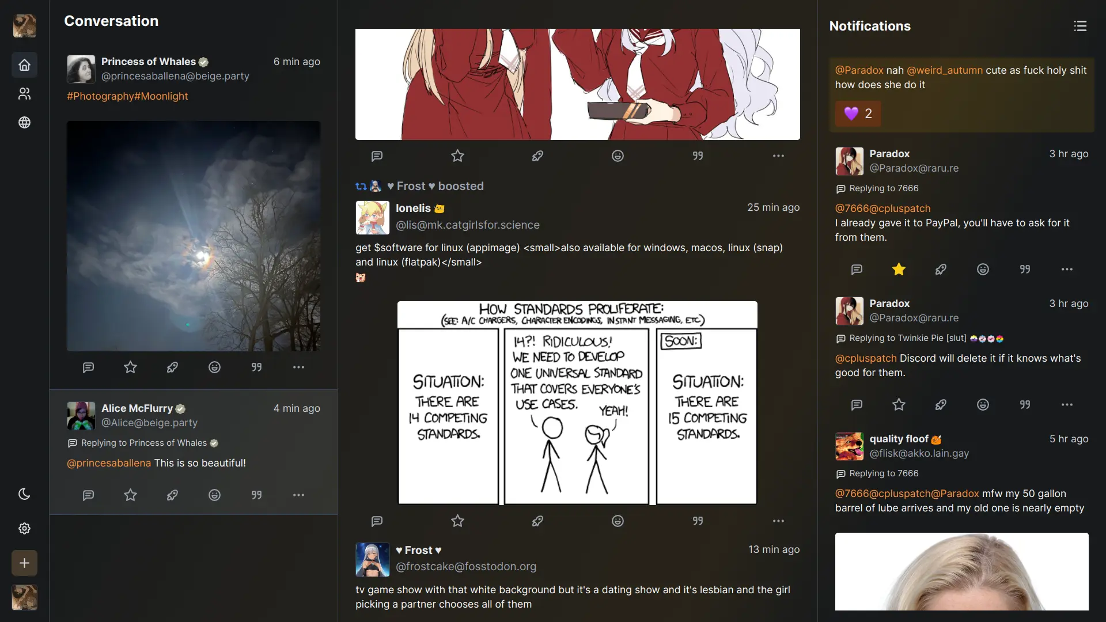Click the star/favorite icon on lonelis post

click(457, 520)
